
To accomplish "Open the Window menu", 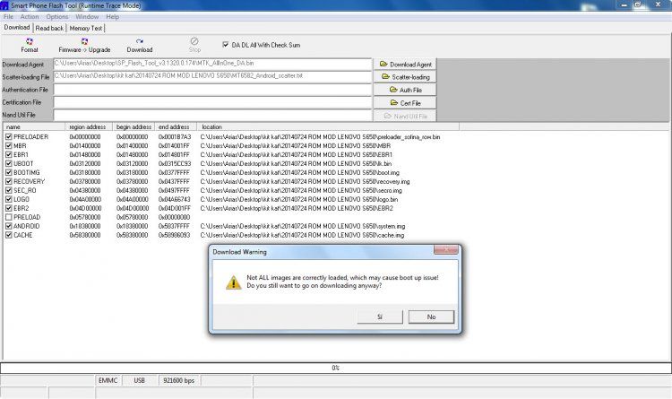I will (87, 17).
